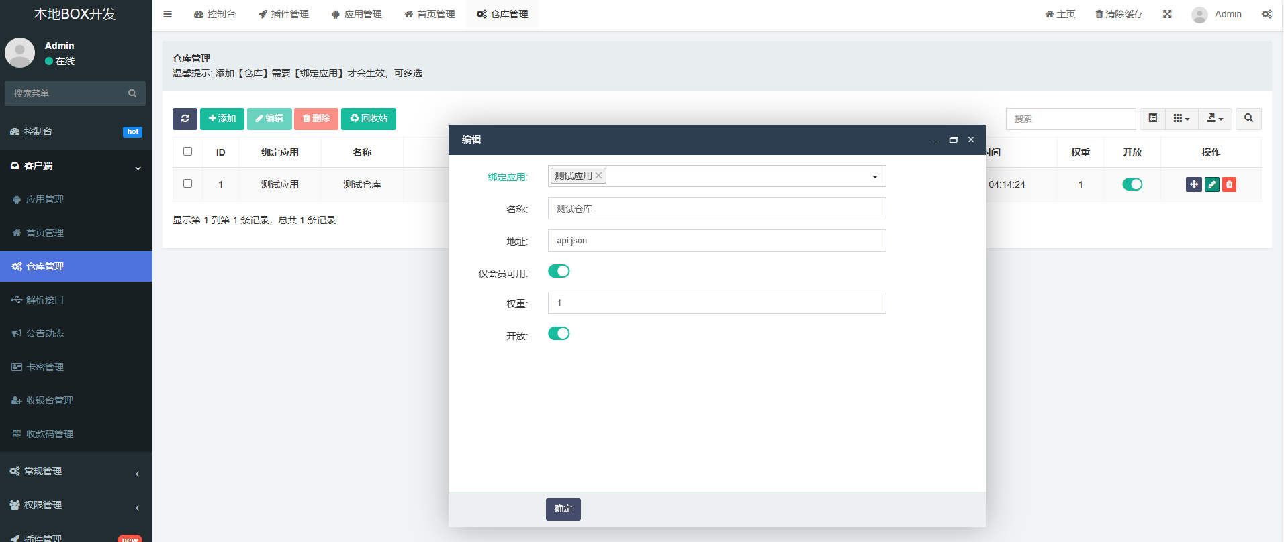Viewport: 1284px width, 542px height.
Task: Switch to the 插件管理 top tab
Action: 283,15
